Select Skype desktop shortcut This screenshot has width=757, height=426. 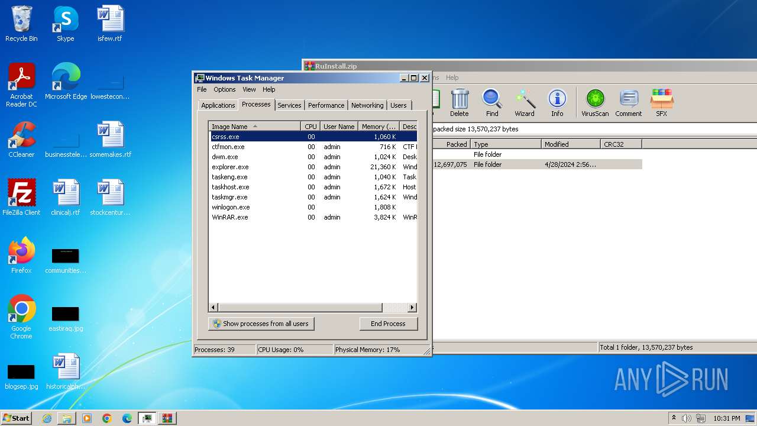[66, 24]
